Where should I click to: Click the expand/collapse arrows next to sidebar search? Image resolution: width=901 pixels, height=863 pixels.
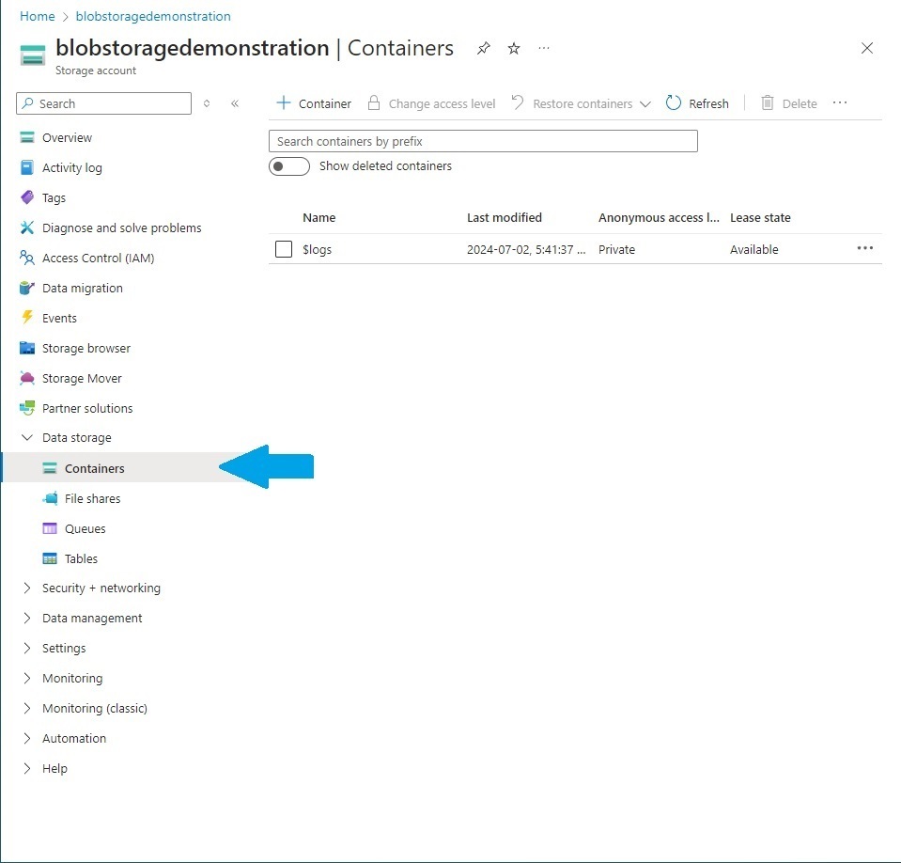[x=207, y=103]
